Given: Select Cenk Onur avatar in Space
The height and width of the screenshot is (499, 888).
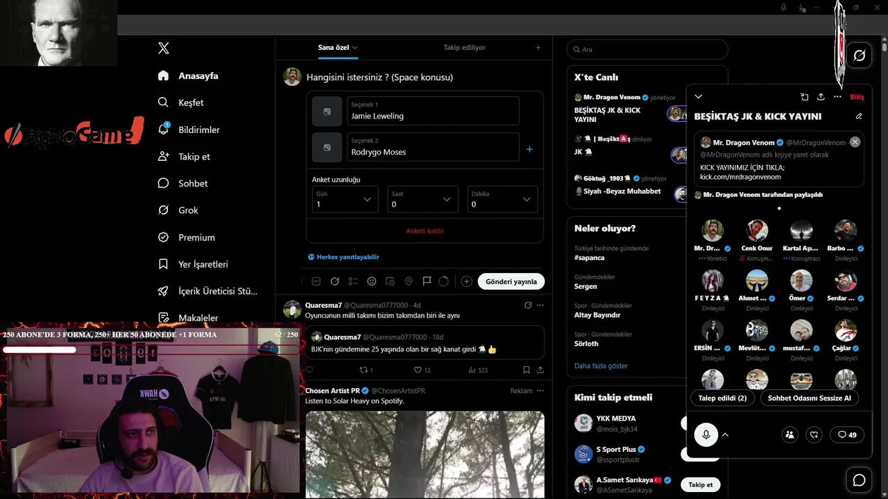Looking at the screenshot, I should pyautogui.click(x=757, y=231).
